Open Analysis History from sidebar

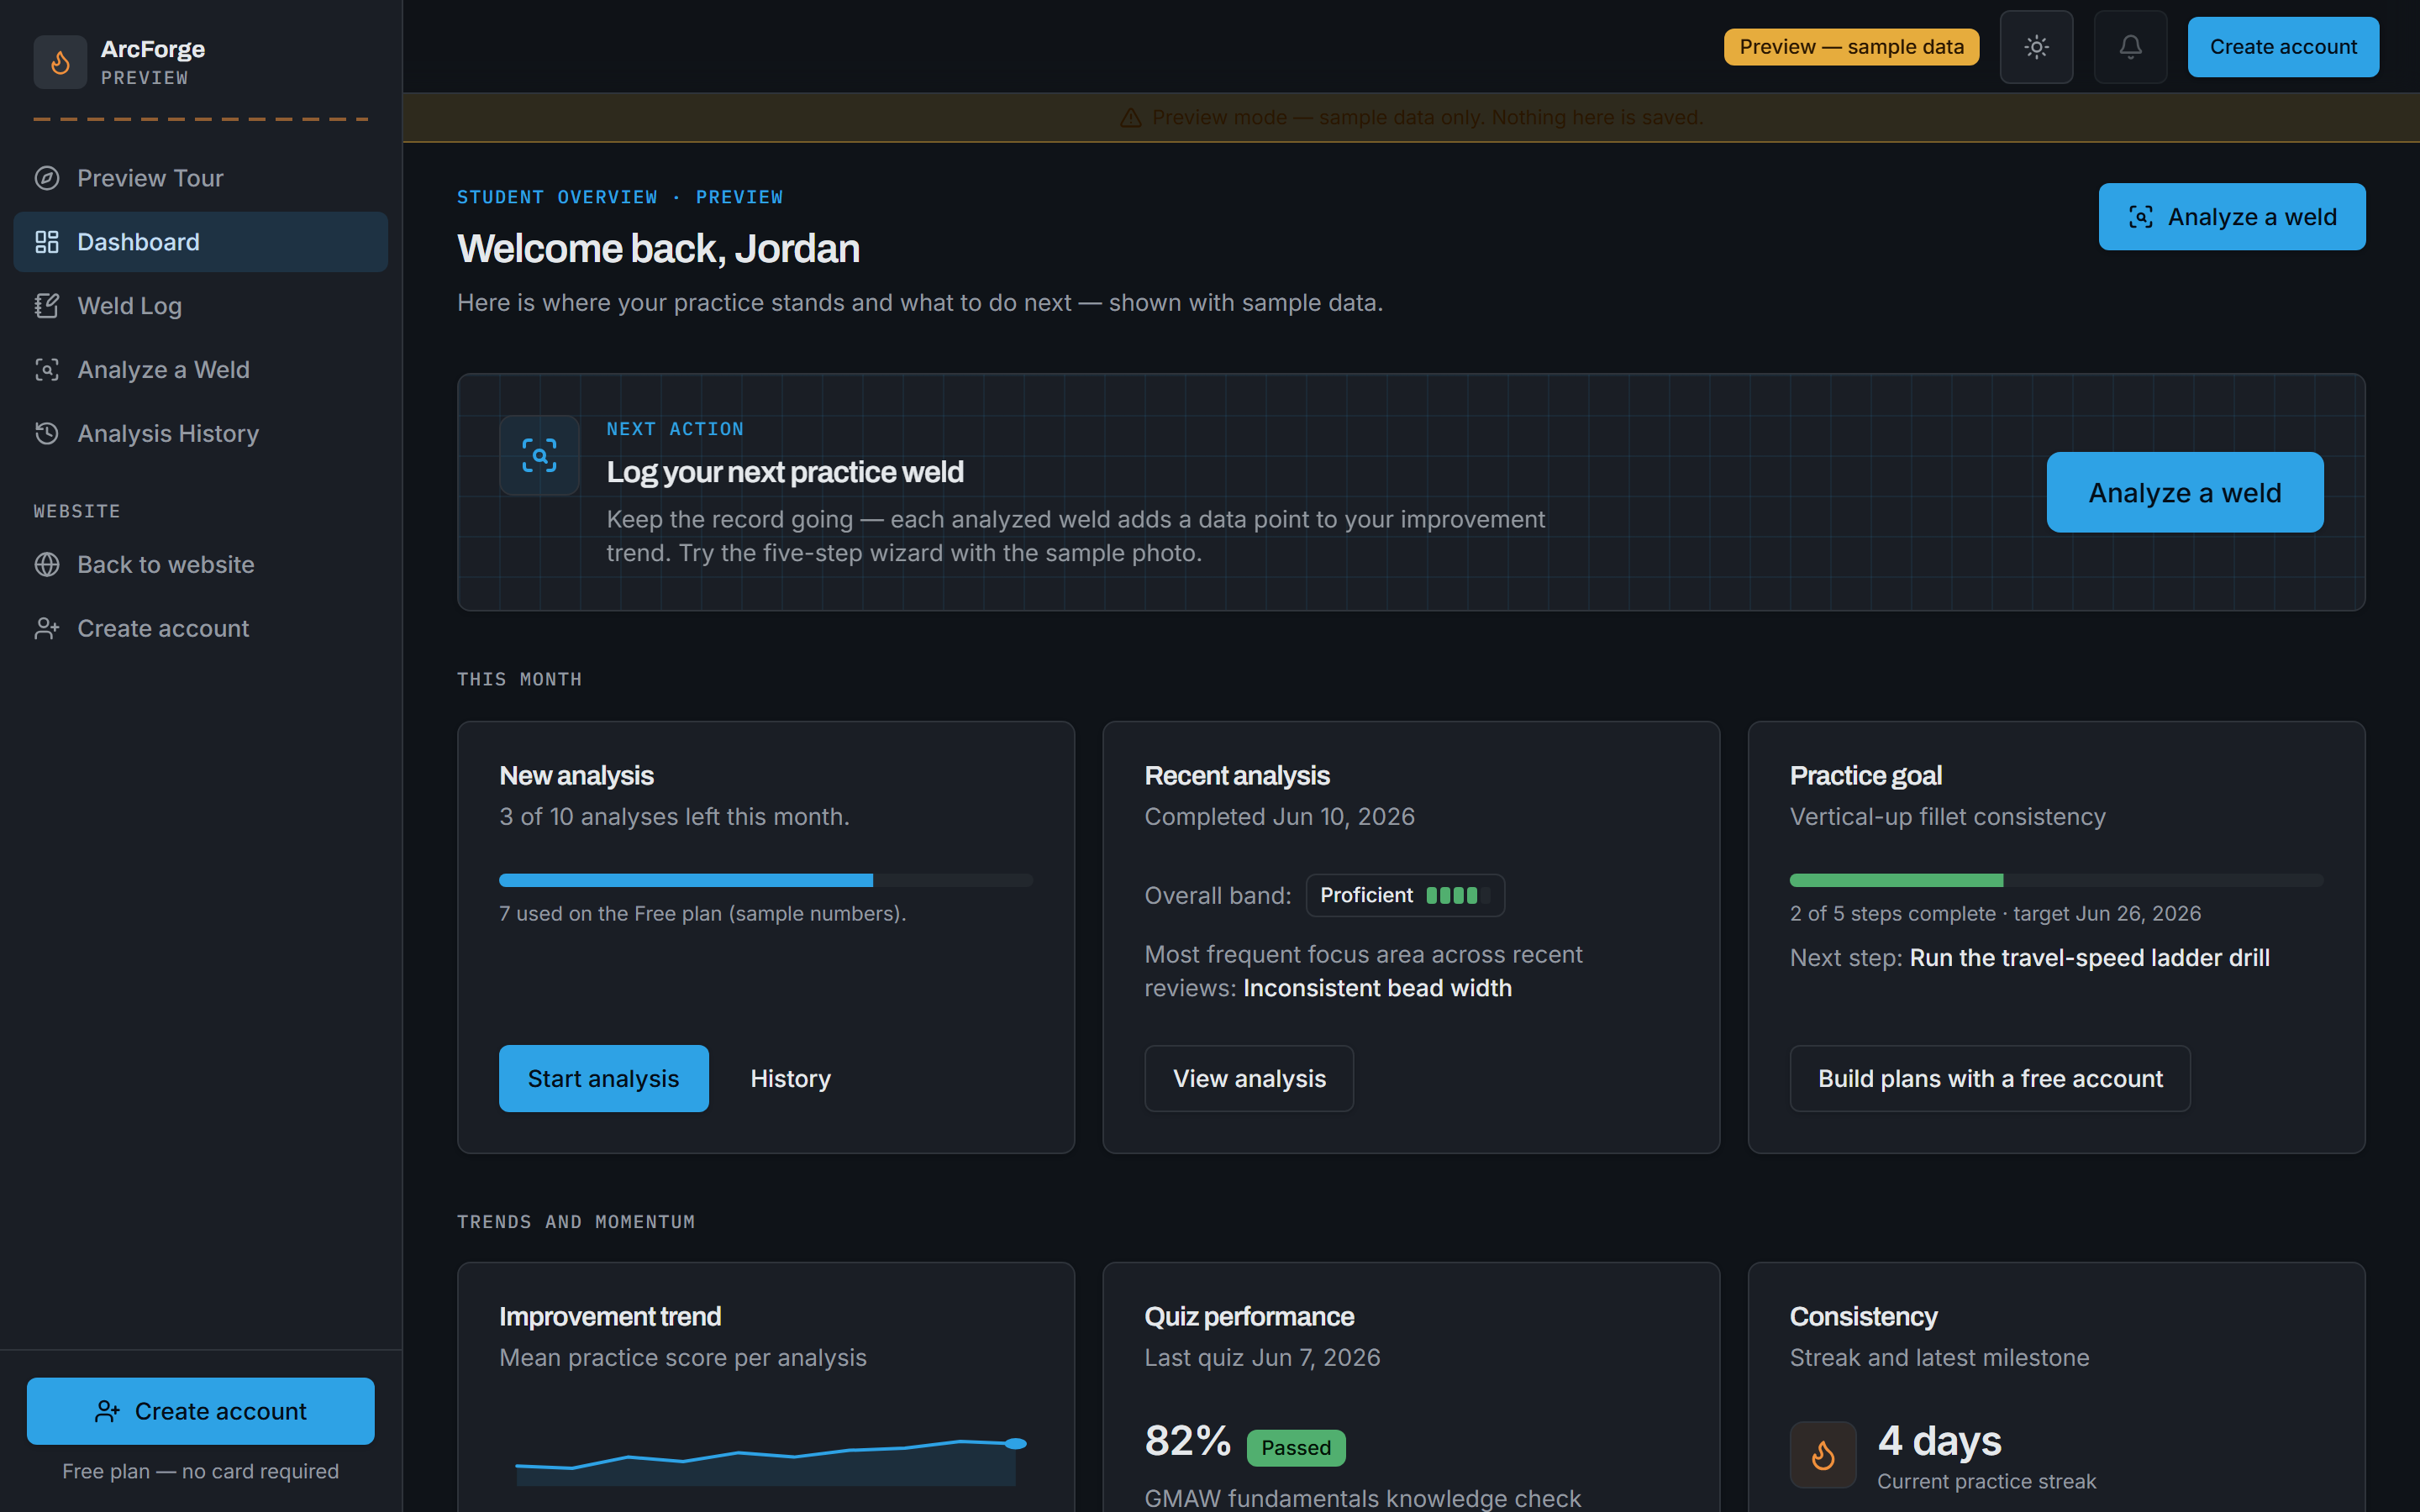click(200, 433)
